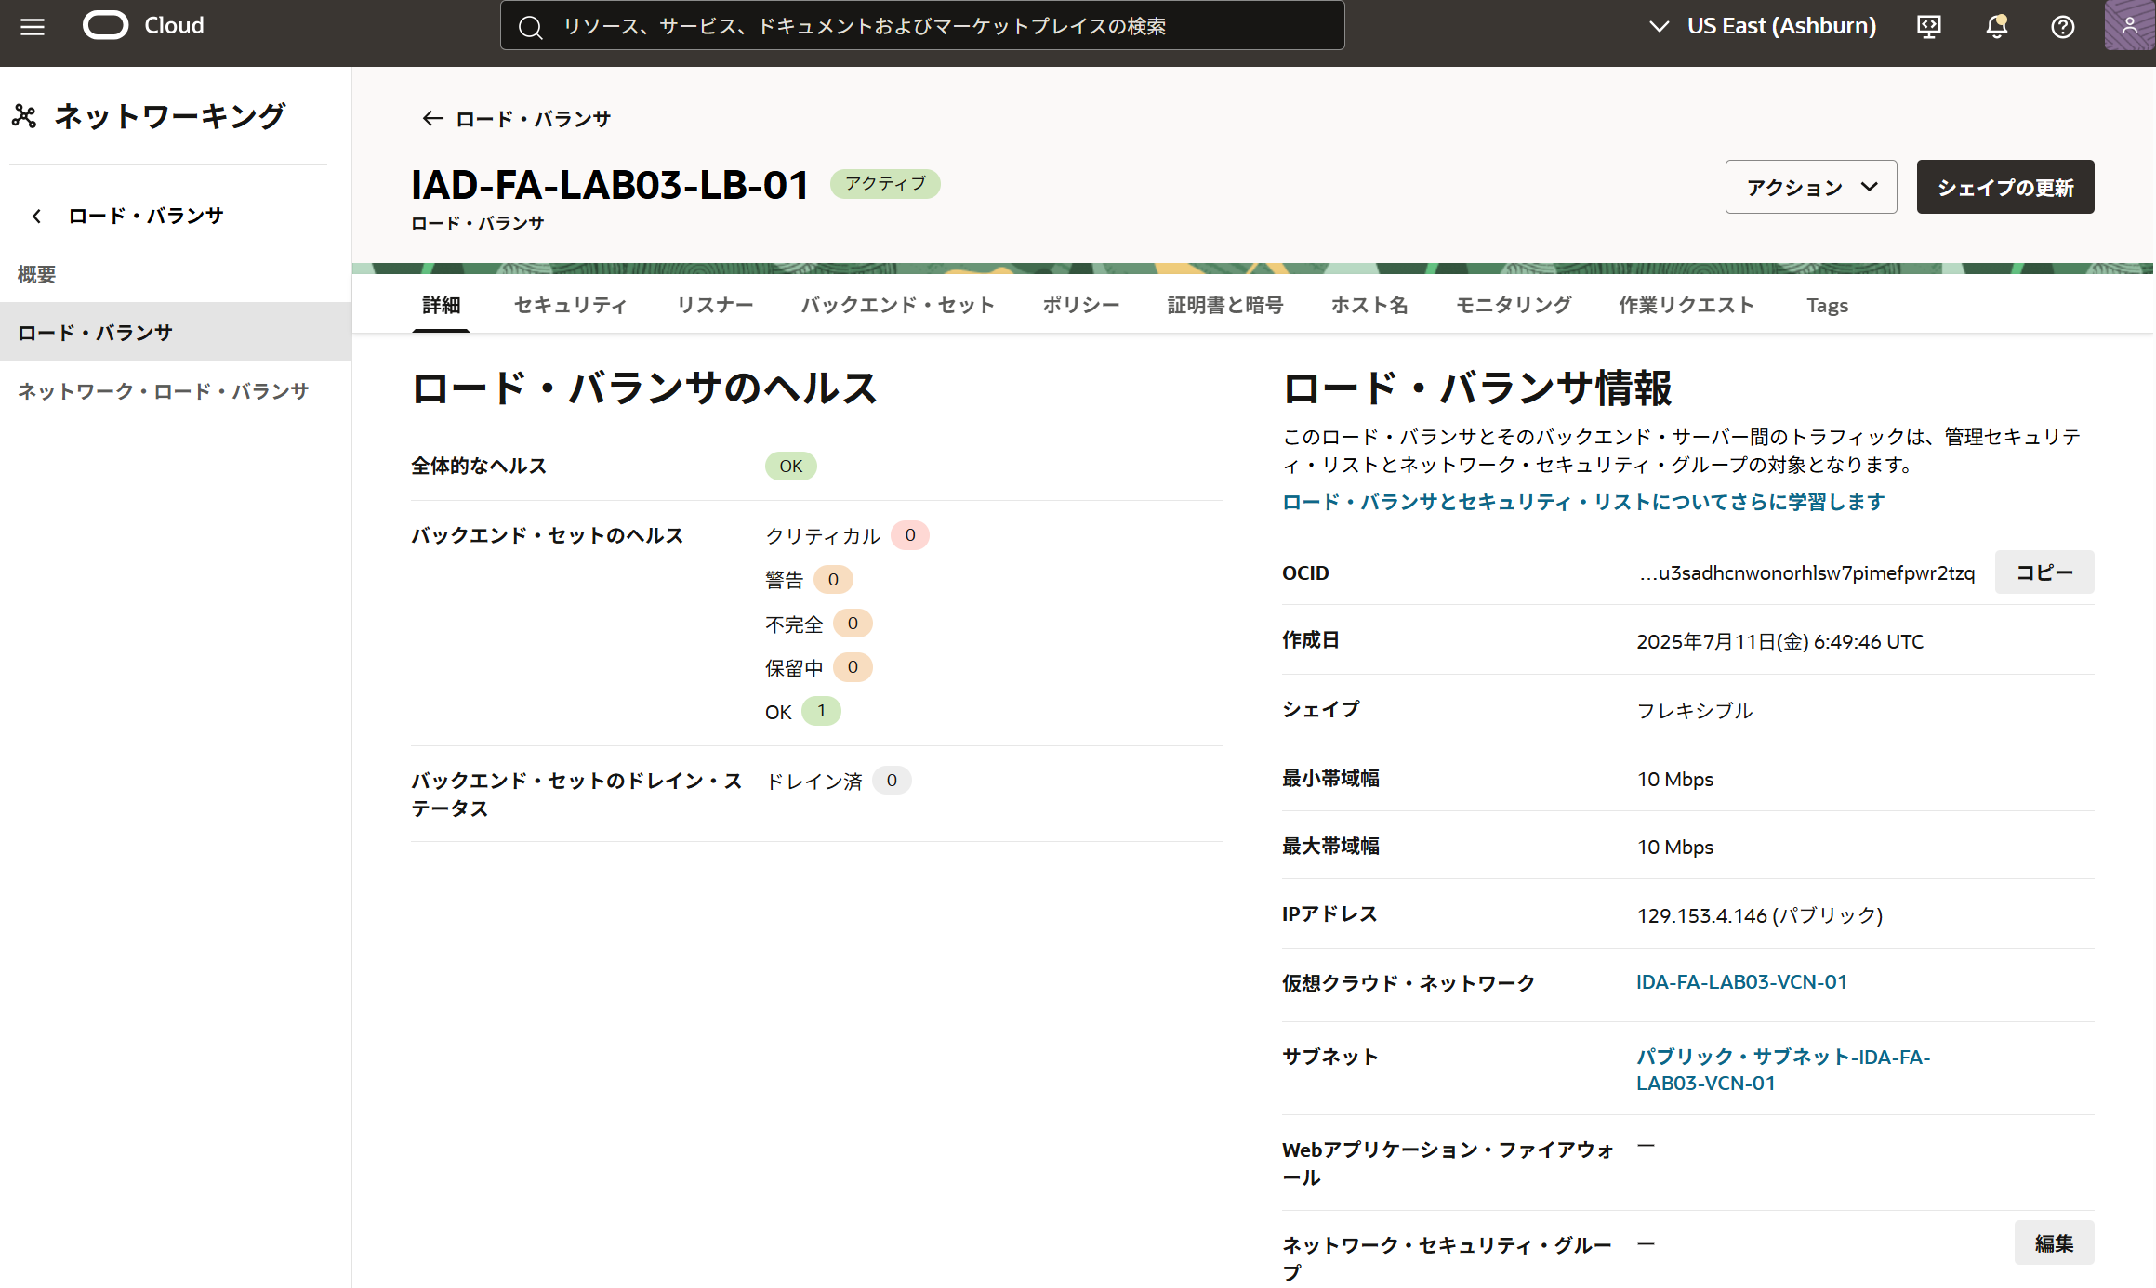Open the user profile avatar
The width and height of the screenshot is (2156, 1288).
pos(2129,25)
